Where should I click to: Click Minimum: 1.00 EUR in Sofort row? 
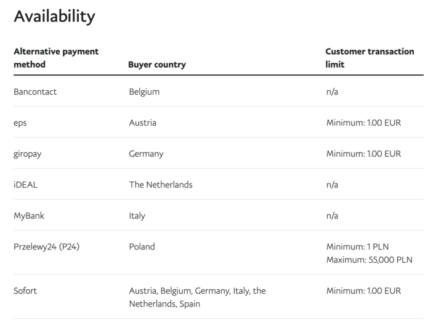[363, 291]
